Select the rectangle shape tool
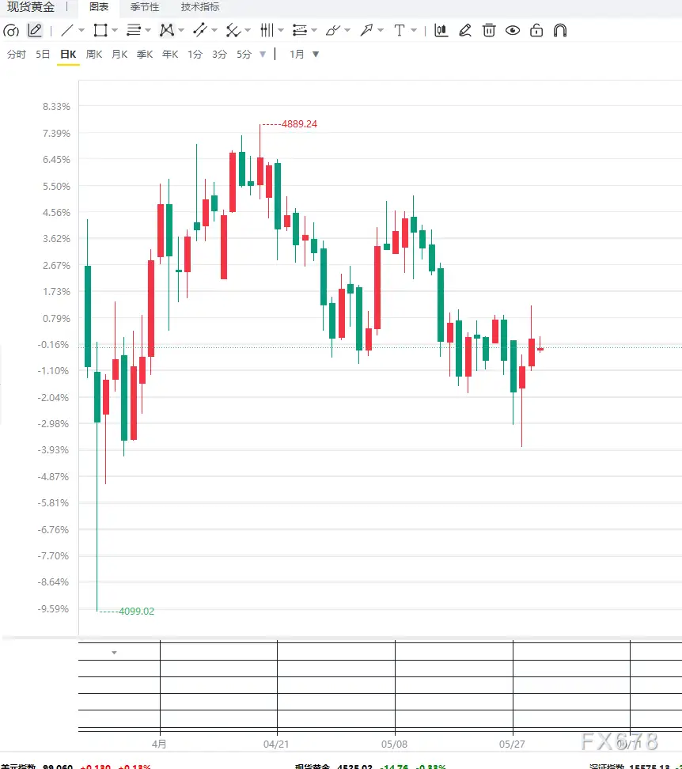682x769 pixels. (x=100, y=30)
